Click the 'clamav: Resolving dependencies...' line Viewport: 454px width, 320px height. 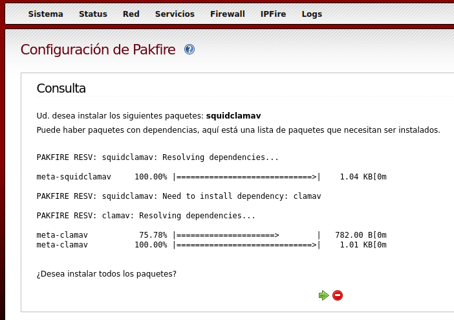[146, 216]
